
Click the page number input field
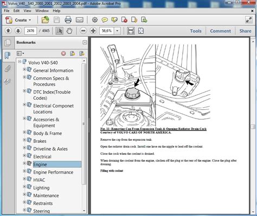click(x=30, y=31)
